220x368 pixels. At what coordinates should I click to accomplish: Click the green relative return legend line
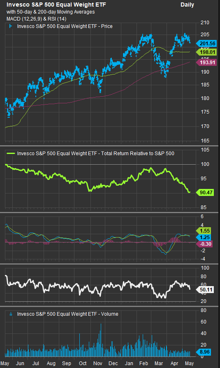[11, 153]
